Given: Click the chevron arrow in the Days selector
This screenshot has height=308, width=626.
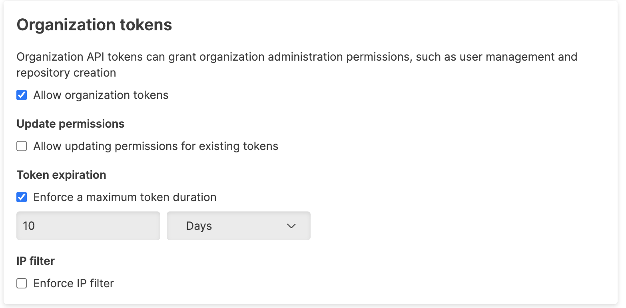Looking at the screenshot, I should click(291, 226).
